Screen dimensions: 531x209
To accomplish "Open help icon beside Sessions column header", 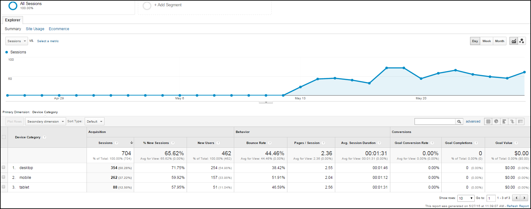I will coord(116,143).
